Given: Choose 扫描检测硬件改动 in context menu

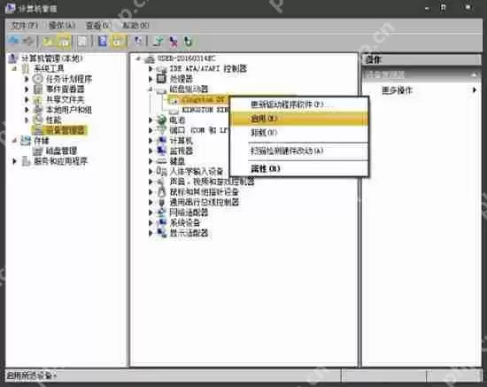Looking at the screenshot, I should click(298, 151).
